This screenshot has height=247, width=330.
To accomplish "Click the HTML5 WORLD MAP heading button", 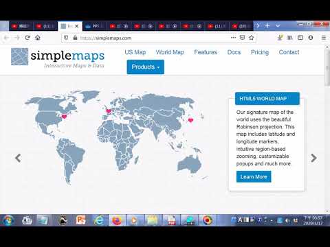I will point(267,99).
